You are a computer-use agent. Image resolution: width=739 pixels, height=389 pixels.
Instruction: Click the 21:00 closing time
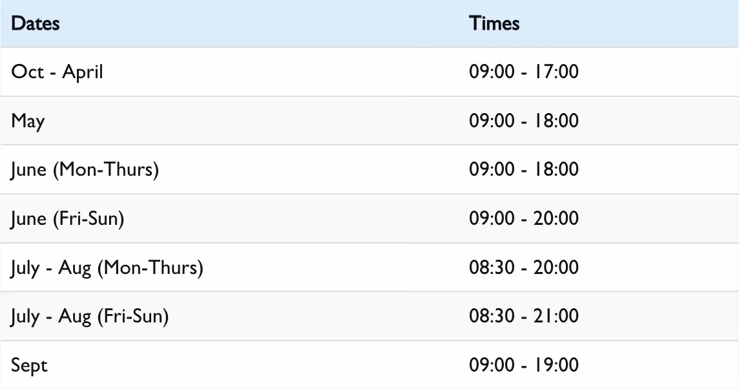[556, 316]
